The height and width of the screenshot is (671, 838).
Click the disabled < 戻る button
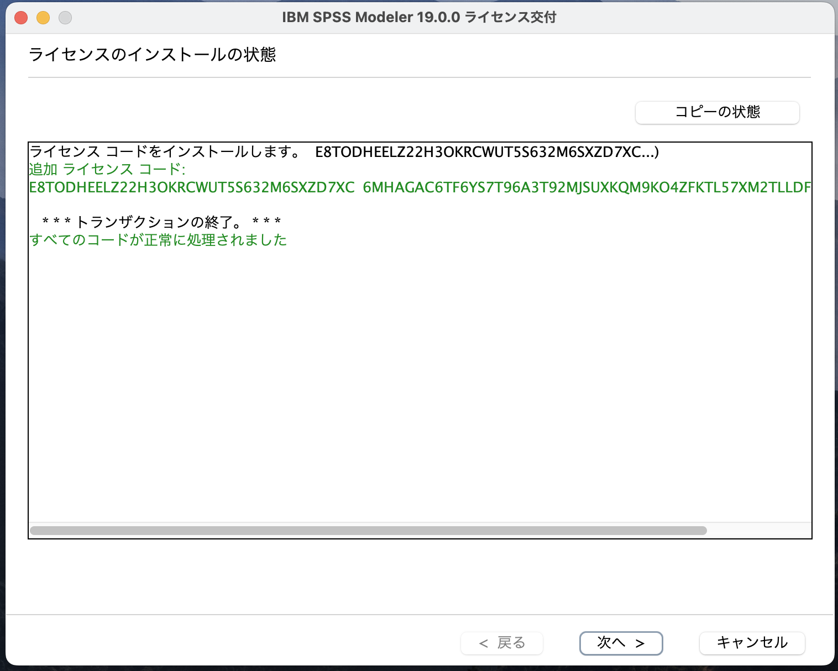tap(502, 643)
